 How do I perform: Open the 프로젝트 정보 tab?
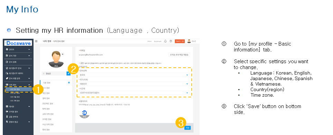tap(48, 104)
